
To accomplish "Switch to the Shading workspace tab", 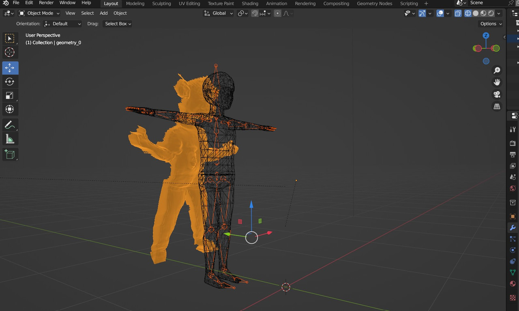I will [250, 4].
